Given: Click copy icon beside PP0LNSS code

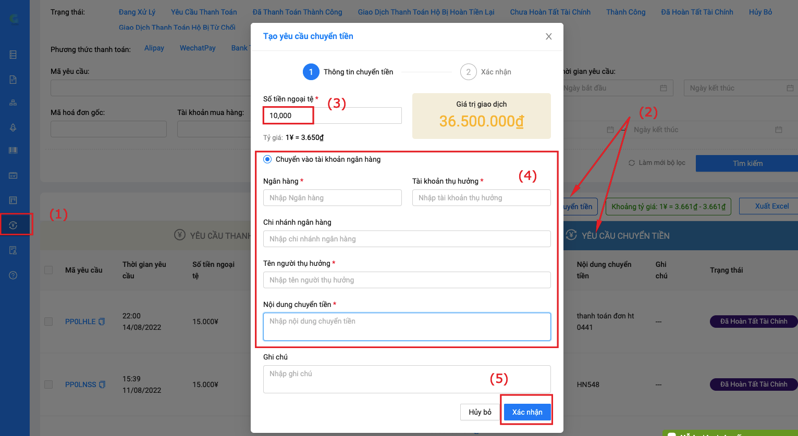Looking at the screenshot, I should (x=102, y=384).
